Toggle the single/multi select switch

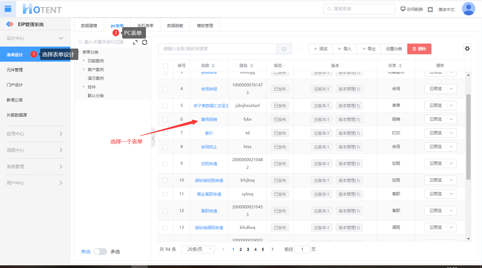(x=100, y=252)
